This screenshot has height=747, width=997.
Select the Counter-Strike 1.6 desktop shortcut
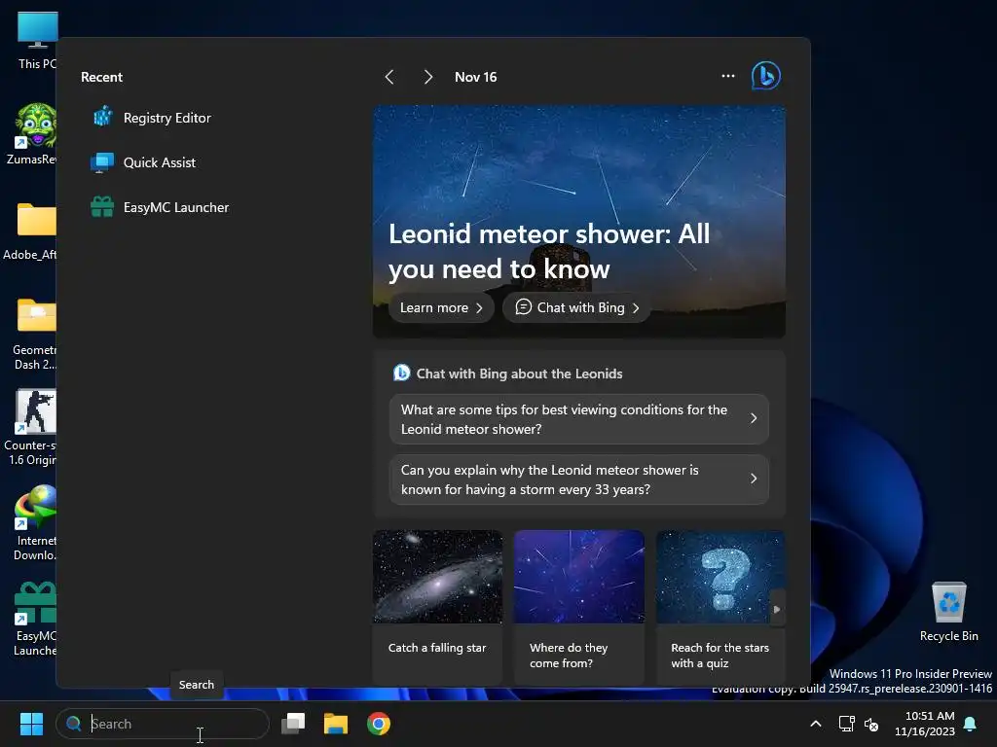[30, 427]
